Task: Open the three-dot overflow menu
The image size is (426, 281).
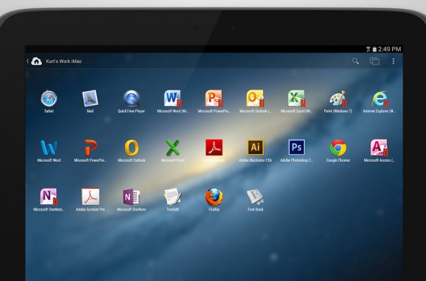Action: (394, 61)
